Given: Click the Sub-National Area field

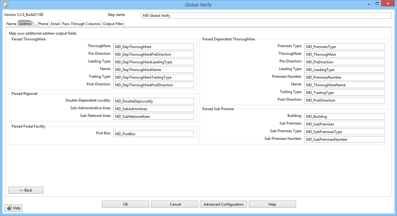Looking at the screenshot, I should 153,117.
